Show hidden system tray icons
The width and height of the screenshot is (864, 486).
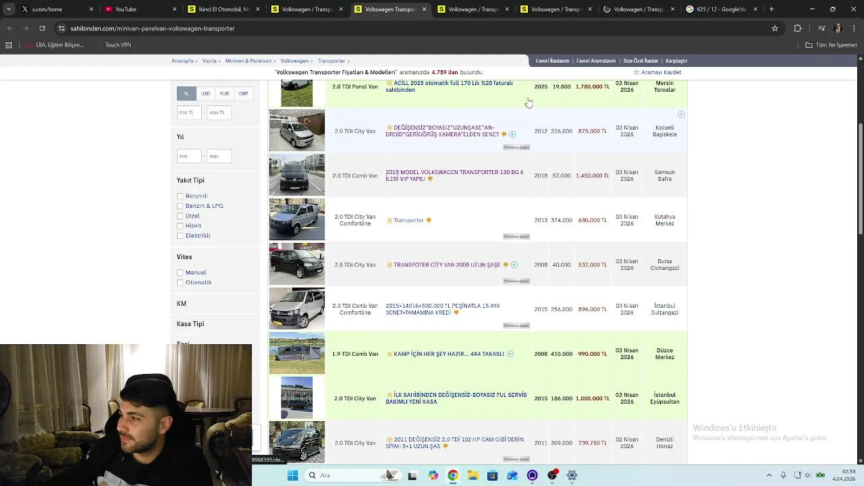point(769,475)
